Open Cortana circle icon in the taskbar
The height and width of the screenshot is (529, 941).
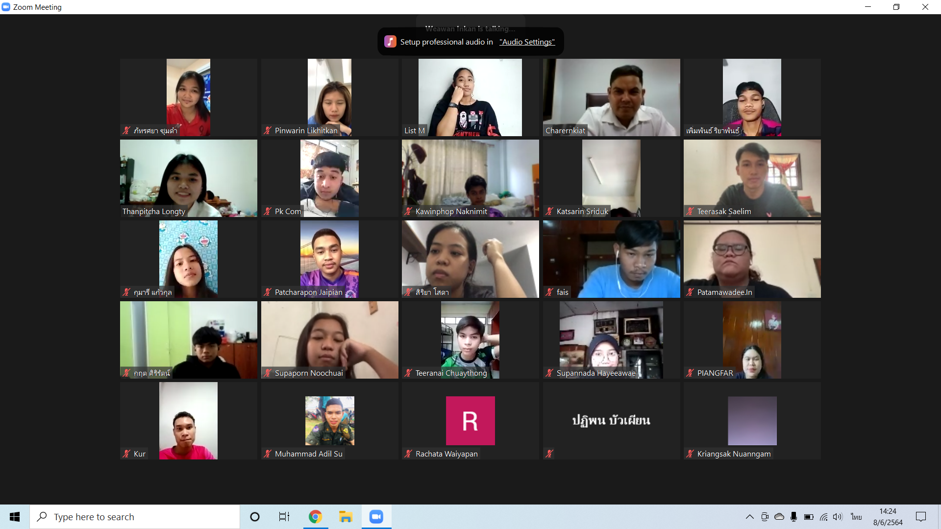(255, 517)
